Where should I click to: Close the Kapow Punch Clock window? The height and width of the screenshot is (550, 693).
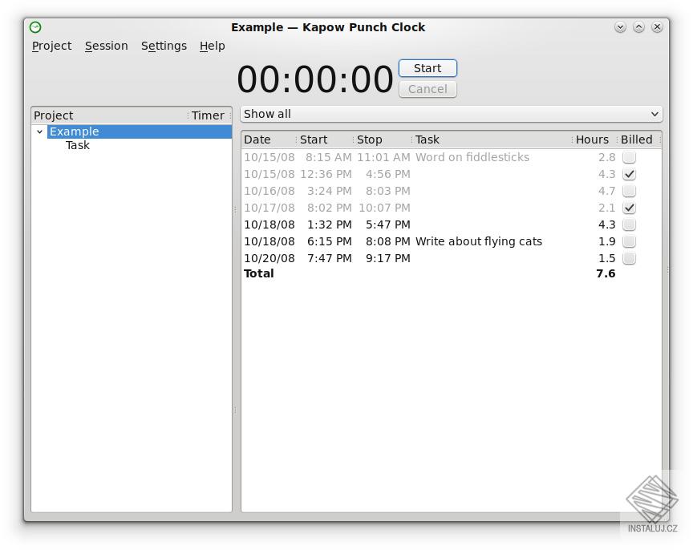tap(657, 26)
